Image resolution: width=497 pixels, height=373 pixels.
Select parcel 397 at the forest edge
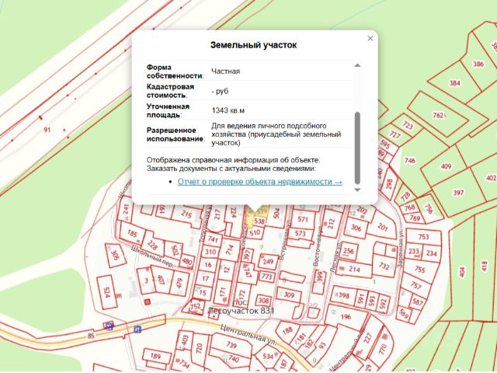(x=458, y=193)
